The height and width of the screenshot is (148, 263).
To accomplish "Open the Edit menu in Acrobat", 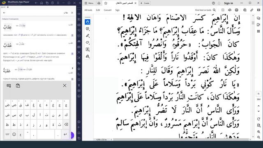I will [98, 10].
